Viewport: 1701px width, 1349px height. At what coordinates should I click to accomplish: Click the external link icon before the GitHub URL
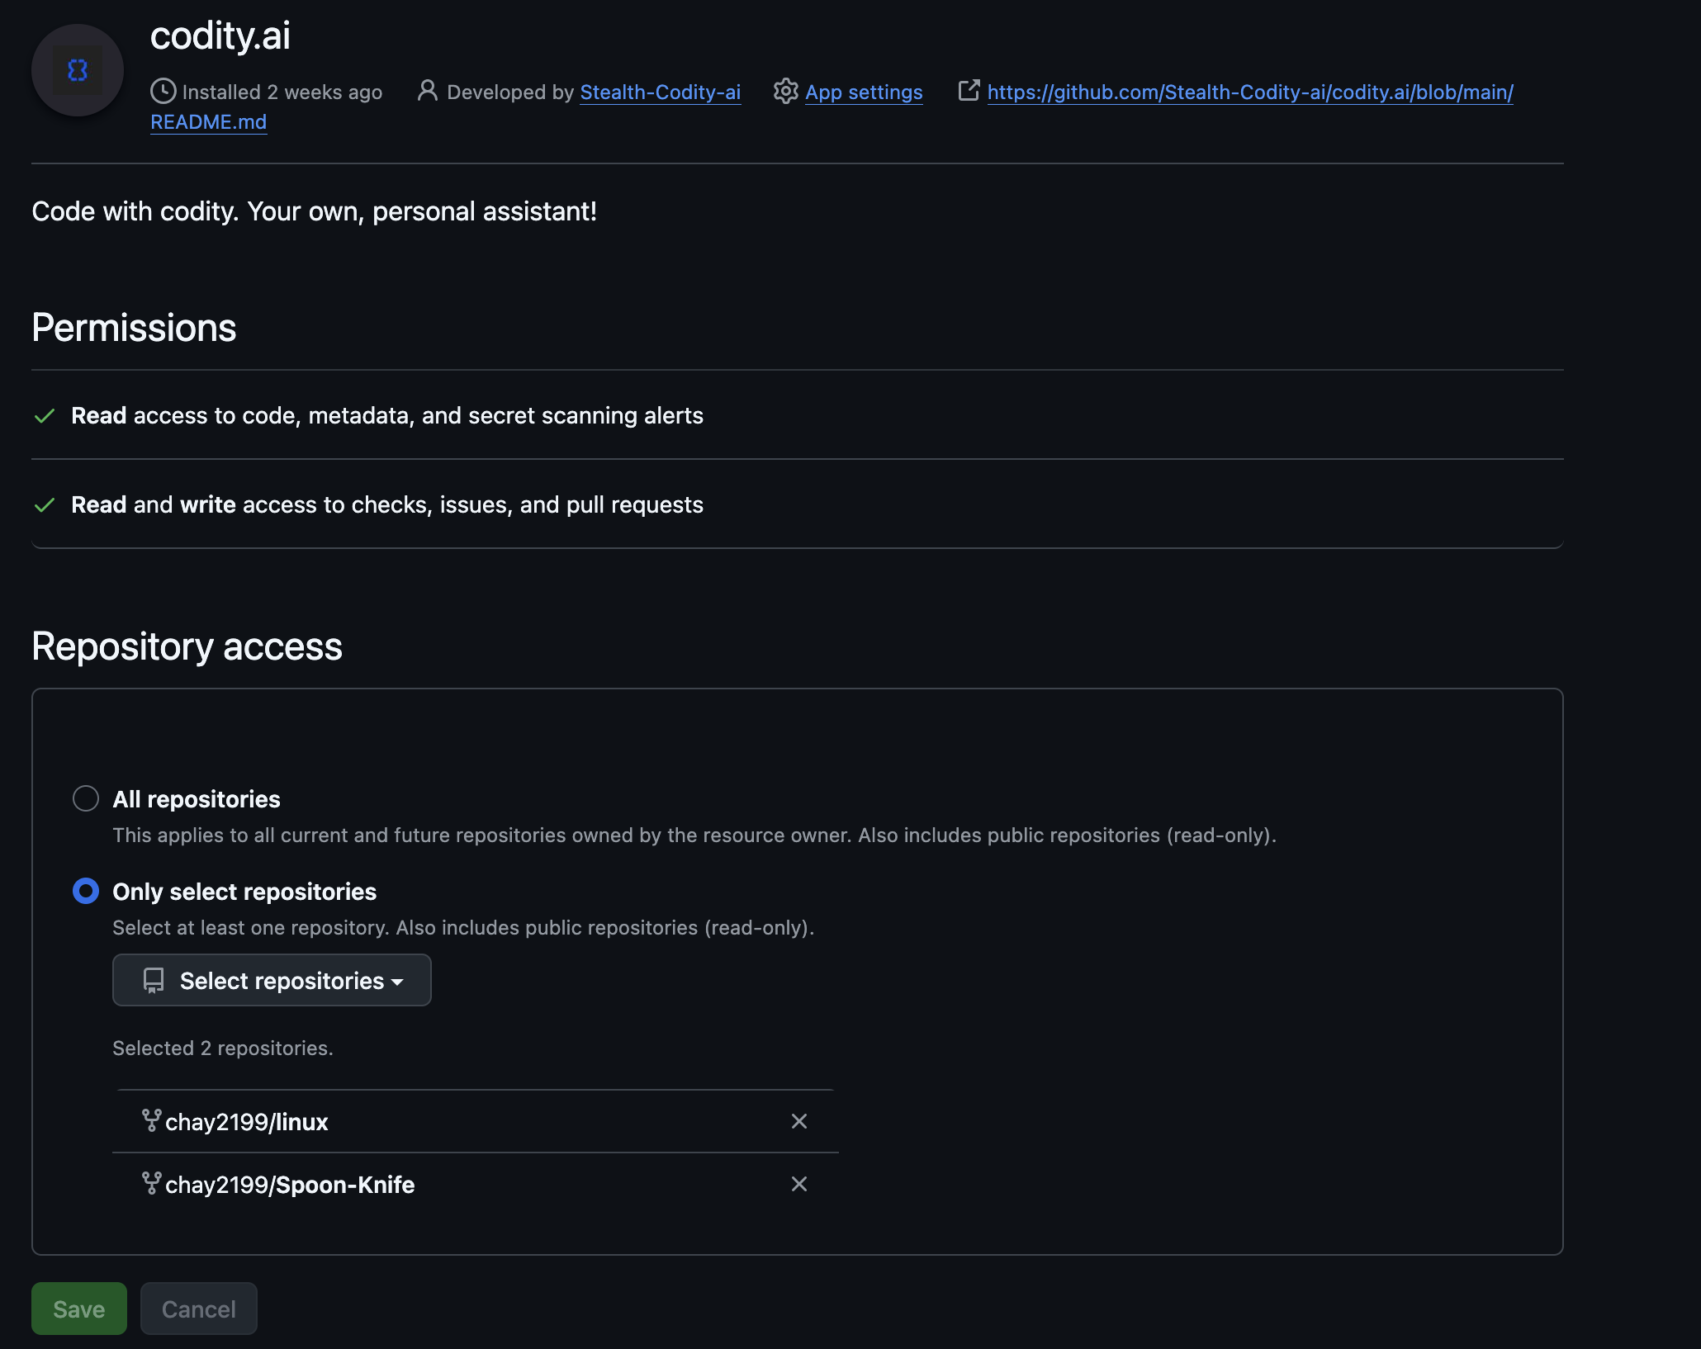tap(969, 91)
